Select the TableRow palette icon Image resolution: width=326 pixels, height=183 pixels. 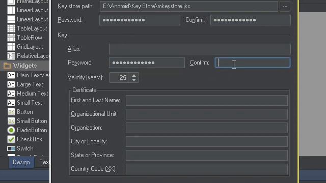pos(11,38)
